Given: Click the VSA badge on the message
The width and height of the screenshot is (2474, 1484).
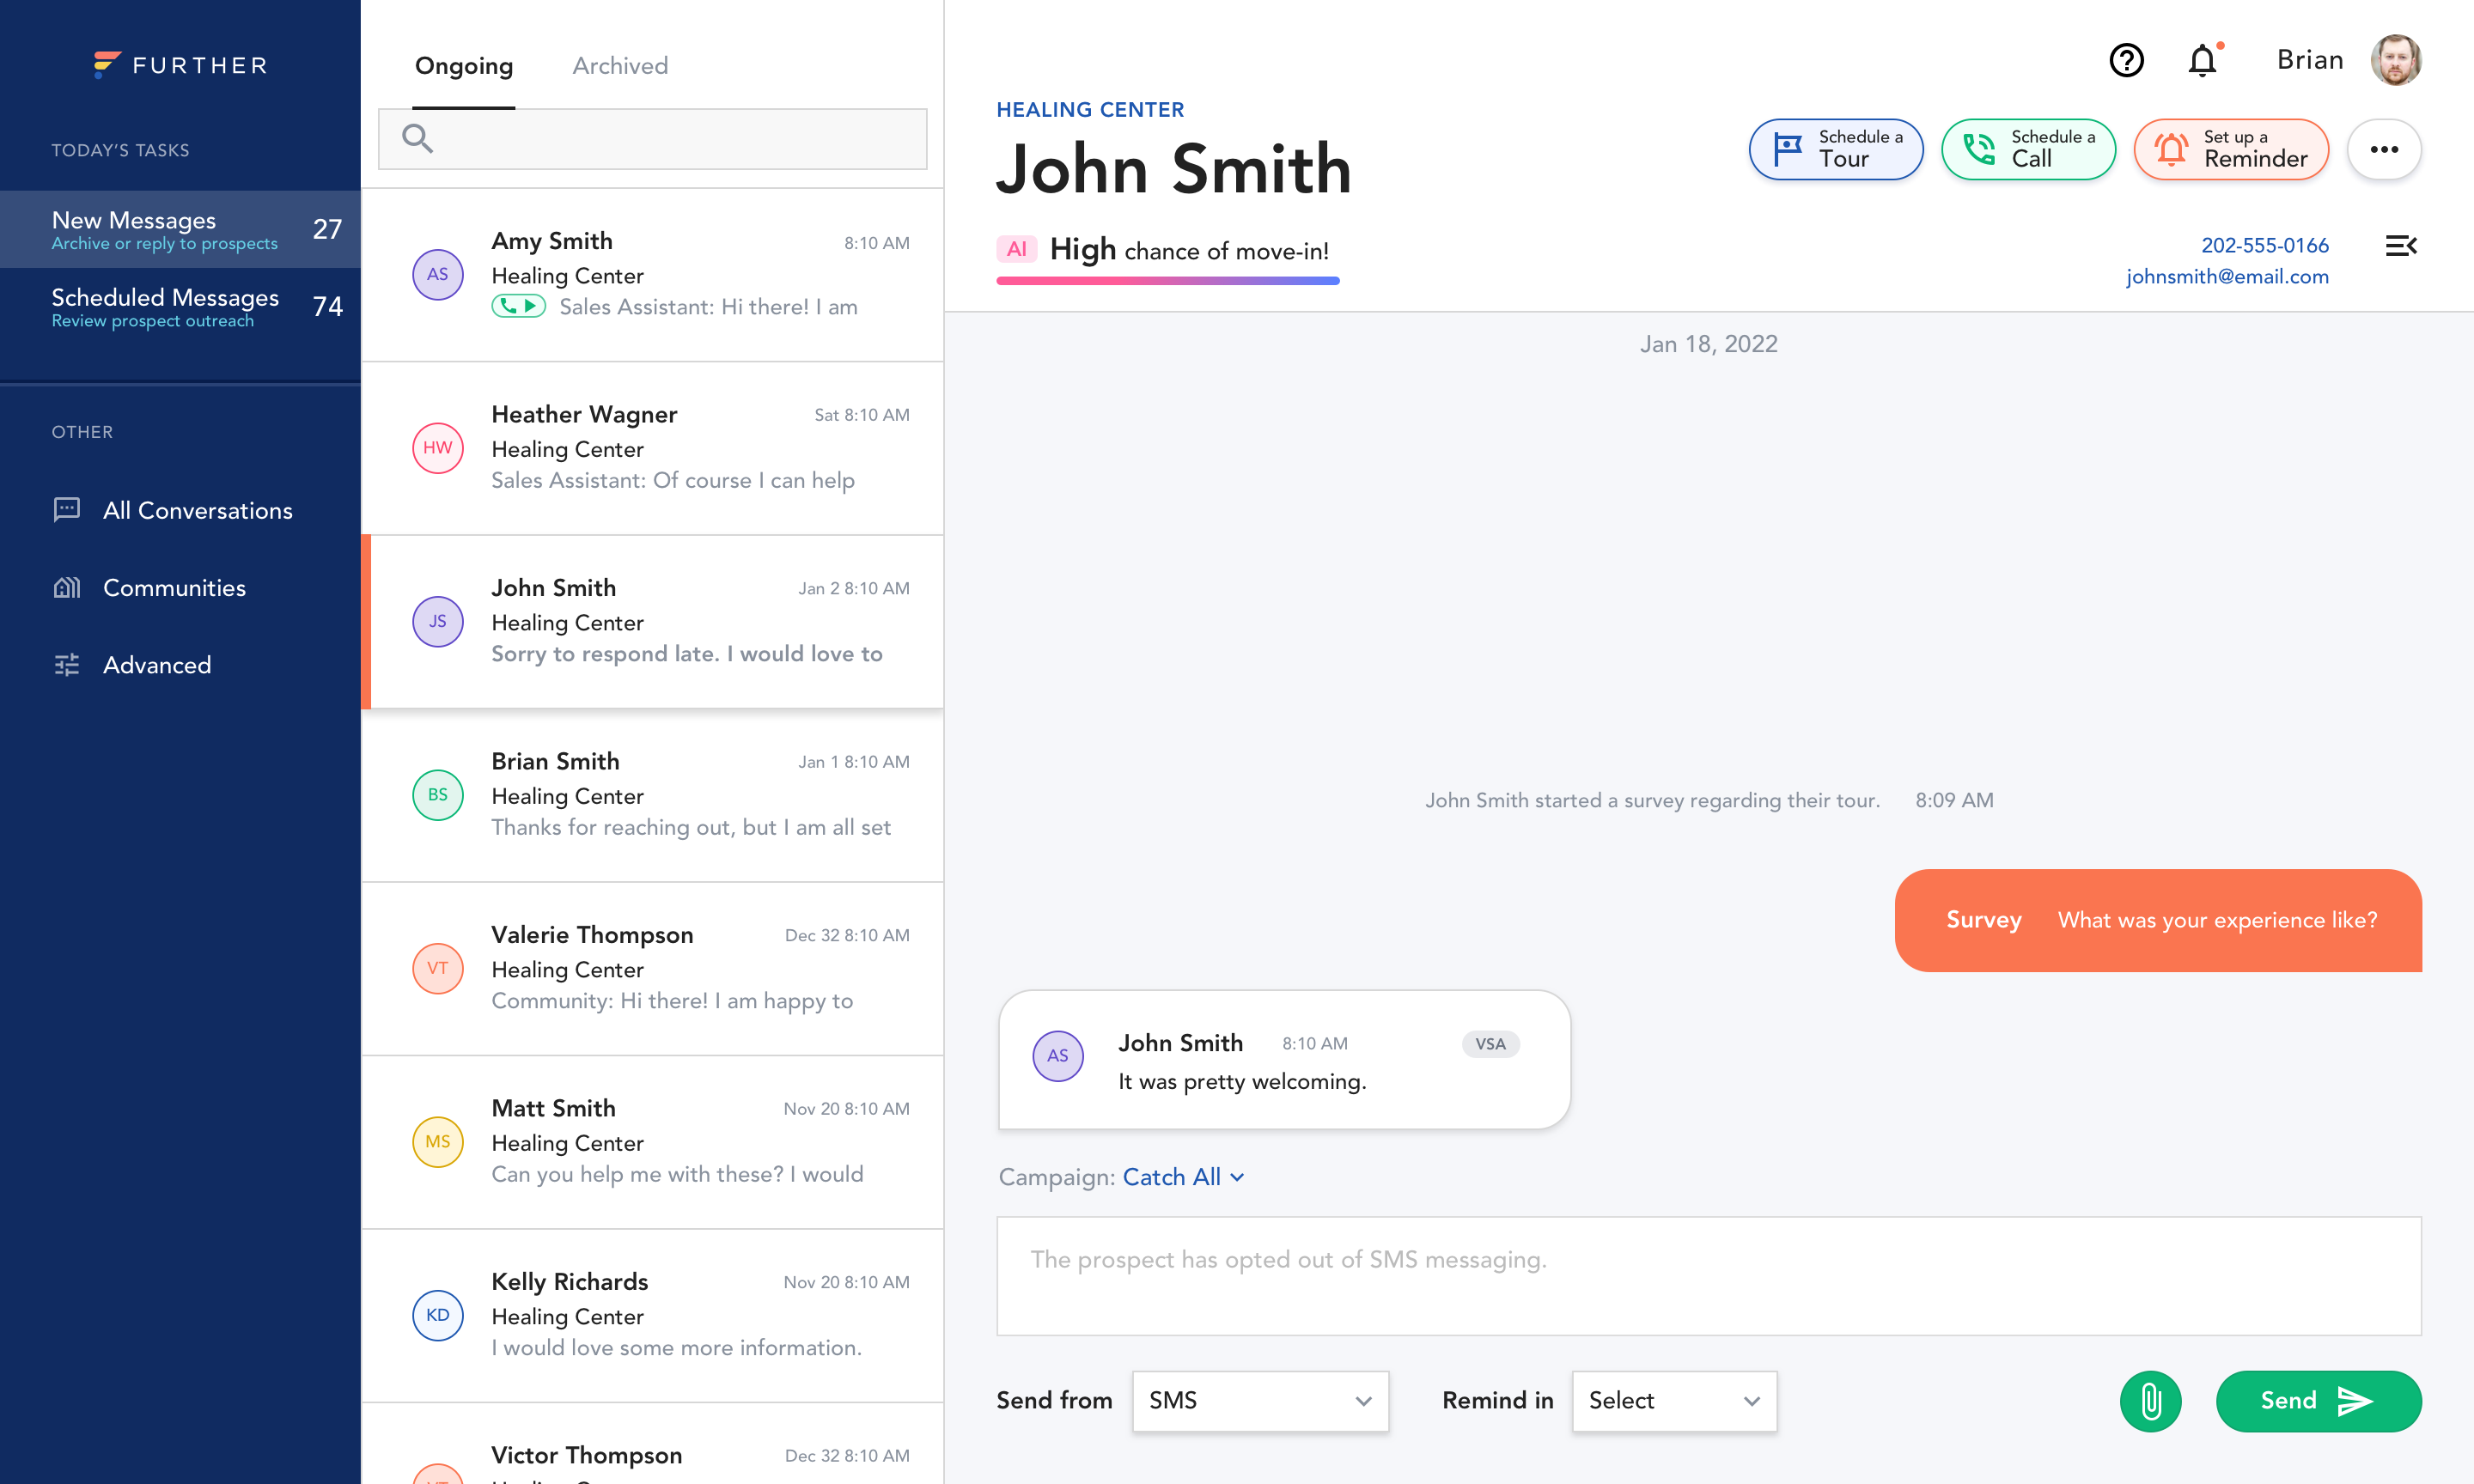Looking at the screenshot, I should (x=1490, y=1044).
